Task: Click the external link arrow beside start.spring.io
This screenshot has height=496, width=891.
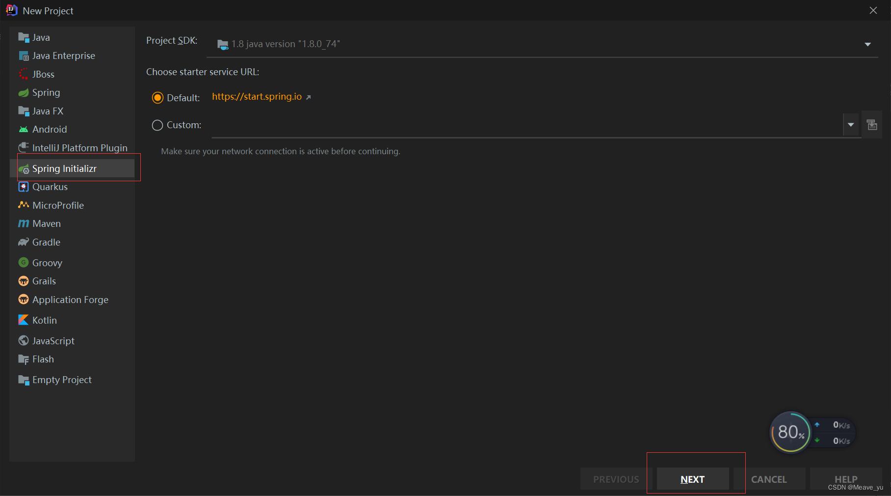Action: pyautogui.click(x=308, y=97)
